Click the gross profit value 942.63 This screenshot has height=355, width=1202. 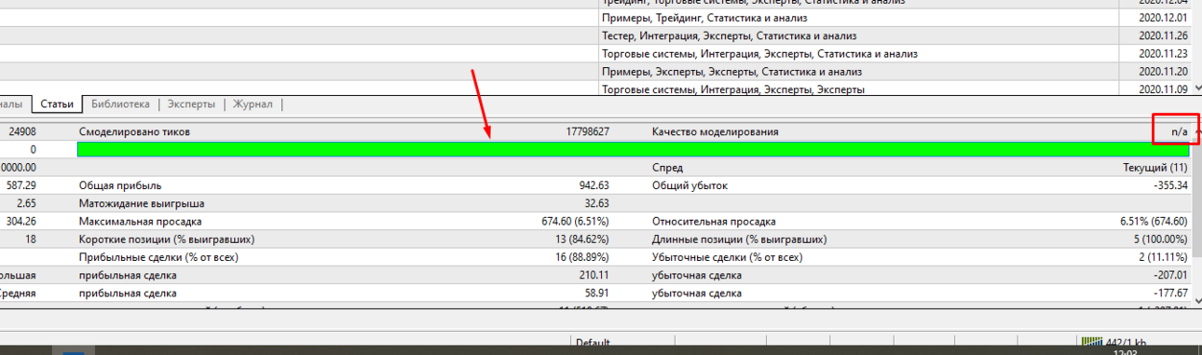tap(594, 185)
